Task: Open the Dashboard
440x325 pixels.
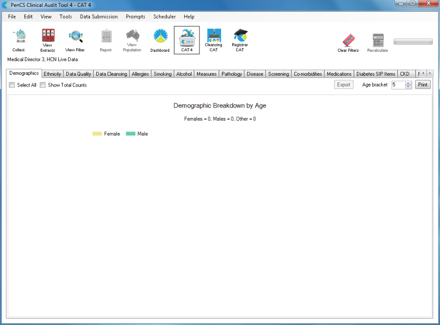Action: point(160,41)
